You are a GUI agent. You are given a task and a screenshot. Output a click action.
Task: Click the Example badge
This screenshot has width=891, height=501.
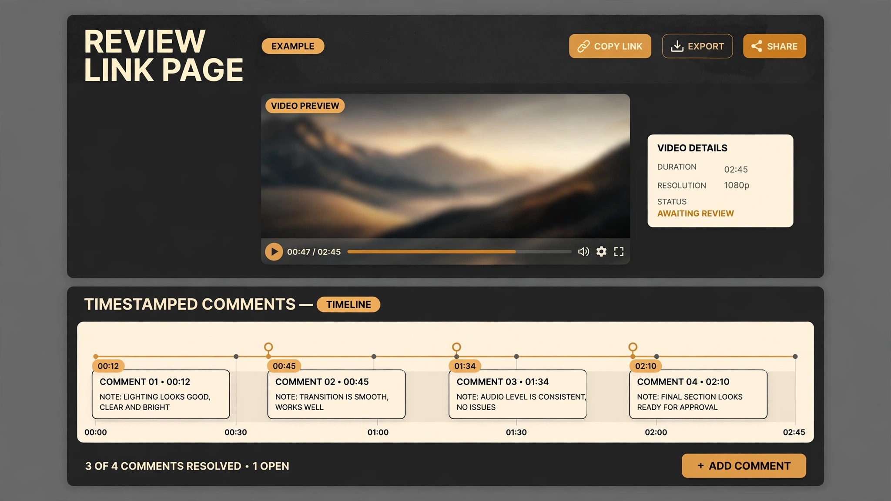[293, 46]
